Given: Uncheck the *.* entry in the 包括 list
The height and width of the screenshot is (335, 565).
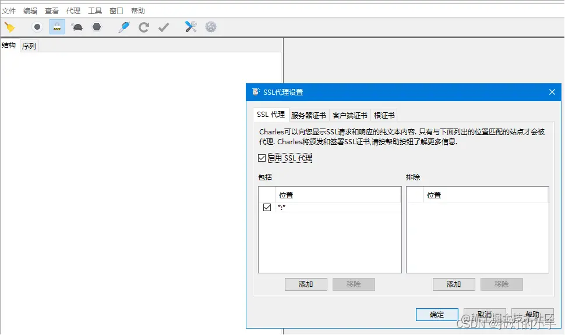Looking at the screenshot, I should click(267, 207).
